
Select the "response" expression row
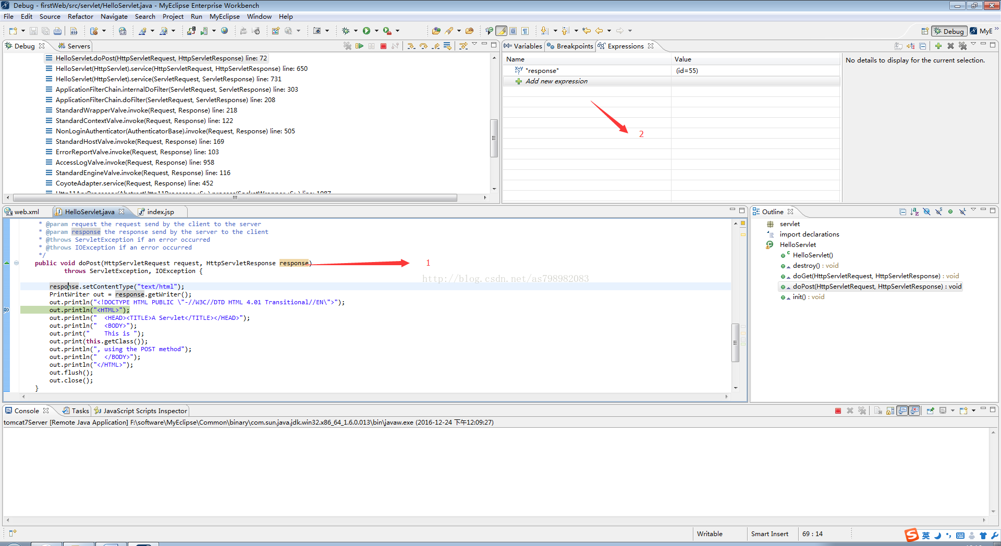(671, 71)
